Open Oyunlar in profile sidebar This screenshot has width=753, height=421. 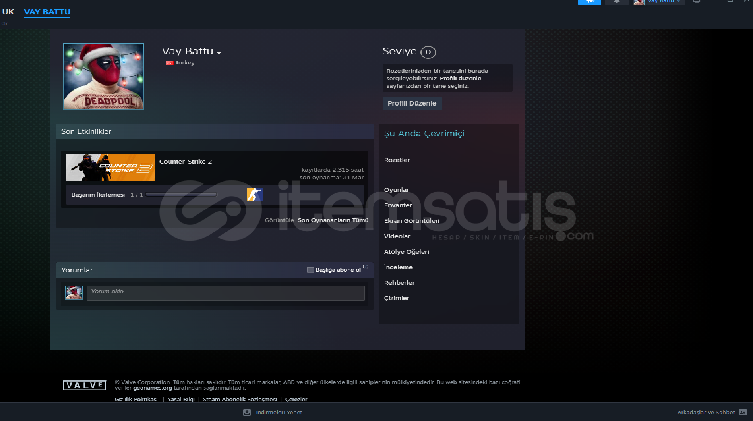pyautogui.click(x=397, y=190)
